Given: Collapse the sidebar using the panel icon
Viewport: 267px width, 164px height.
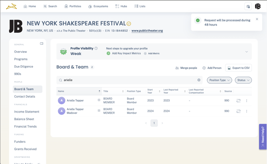Looking at the screenshot, I should pos(41,43).
